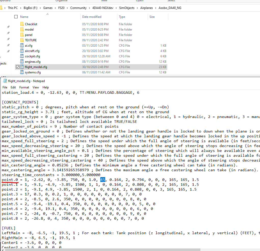The image size is (260, 251).
Task: Open the Notepad File menu
Action: pyautogui.click(x=5, y=87)
